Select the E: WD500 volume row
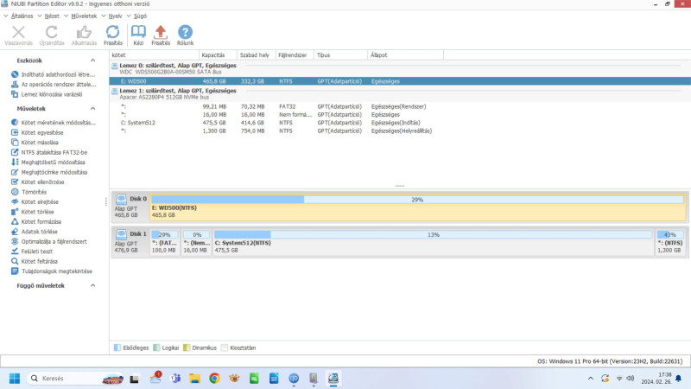The height and width of the screenshot is (389, 691). tap(400, 81)
